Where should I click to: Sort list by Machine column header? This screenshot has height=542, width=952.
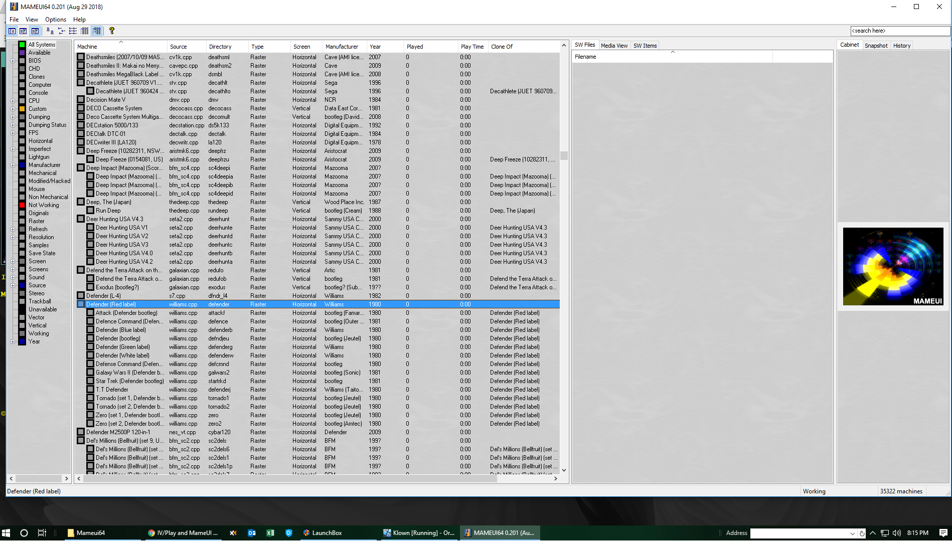(x=120, y=47)
